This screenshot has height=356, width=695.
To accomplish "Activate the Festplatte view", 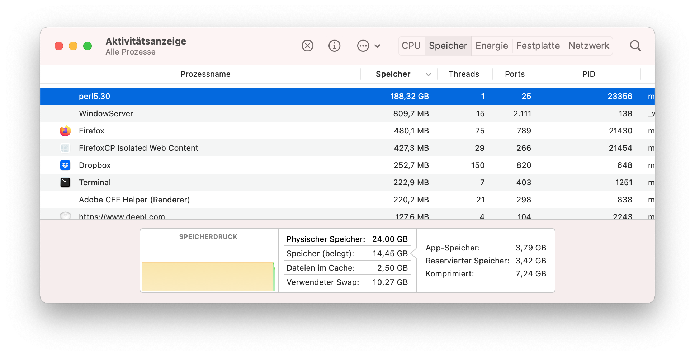I will (538, 46).
